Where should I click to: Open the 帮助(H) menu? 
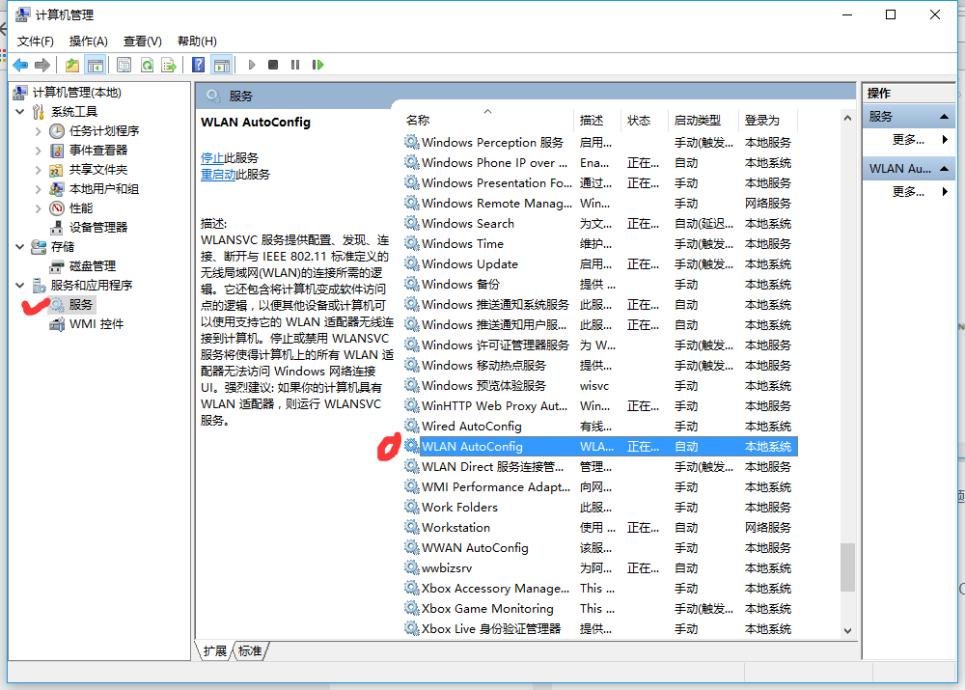coord(197,41)
